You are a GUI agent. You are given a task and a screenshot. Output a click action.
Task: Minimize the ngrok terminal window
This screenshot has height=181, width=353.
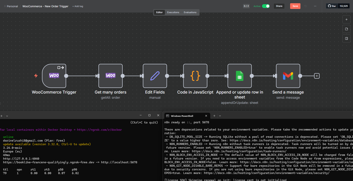(141, 115)
